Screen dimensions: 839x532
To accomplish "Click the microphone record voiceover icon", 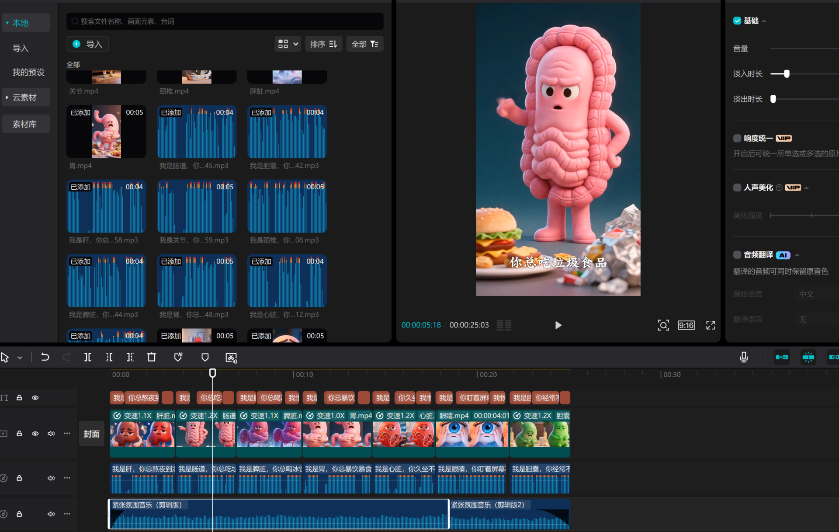I will click(x=744, y=358).
